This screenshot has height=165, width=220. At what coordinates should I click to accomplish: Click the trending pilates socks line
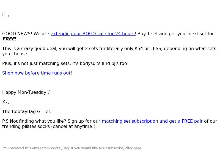pyautogui.click(x=49, y=127)
